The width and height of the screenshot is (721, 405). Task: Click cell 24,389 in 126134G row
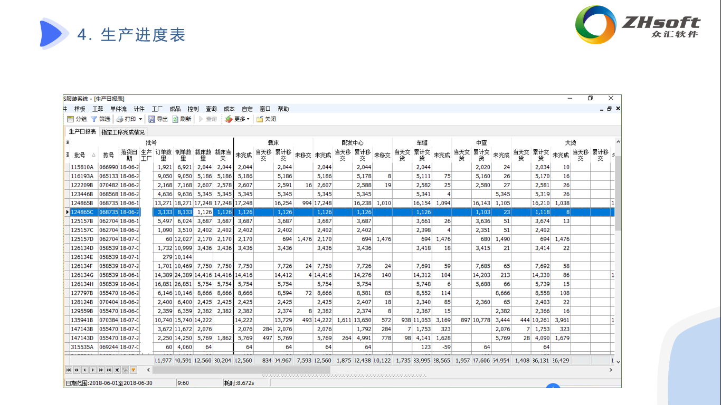point(183,275)
